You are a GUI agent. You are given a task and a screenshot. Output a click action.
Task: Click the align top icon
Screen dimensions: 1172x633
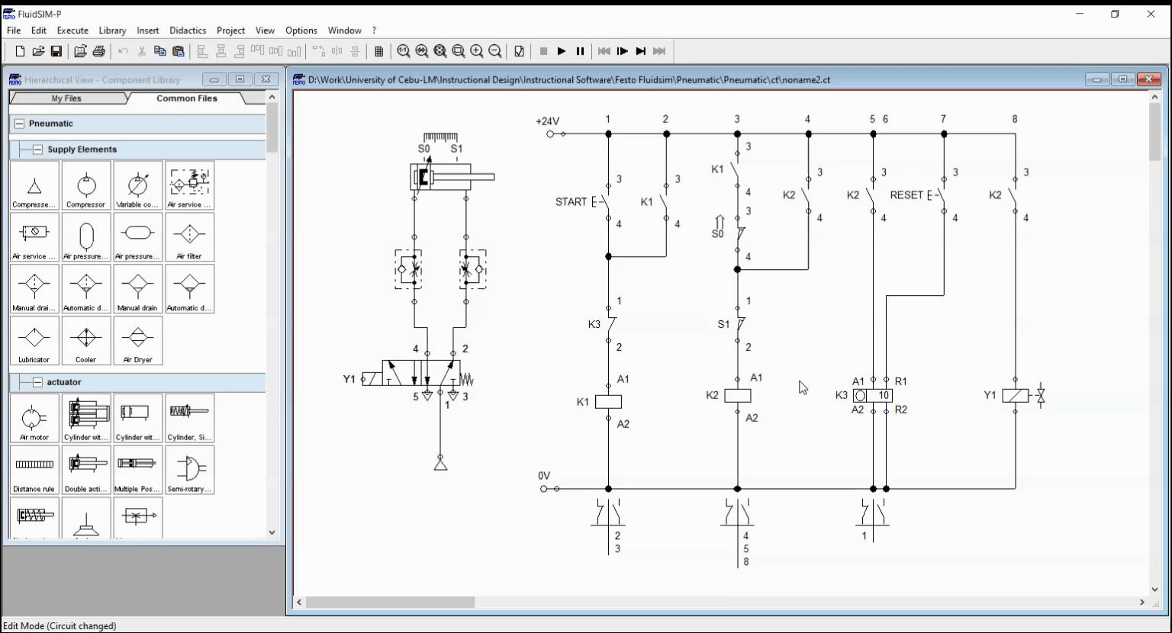257,51
